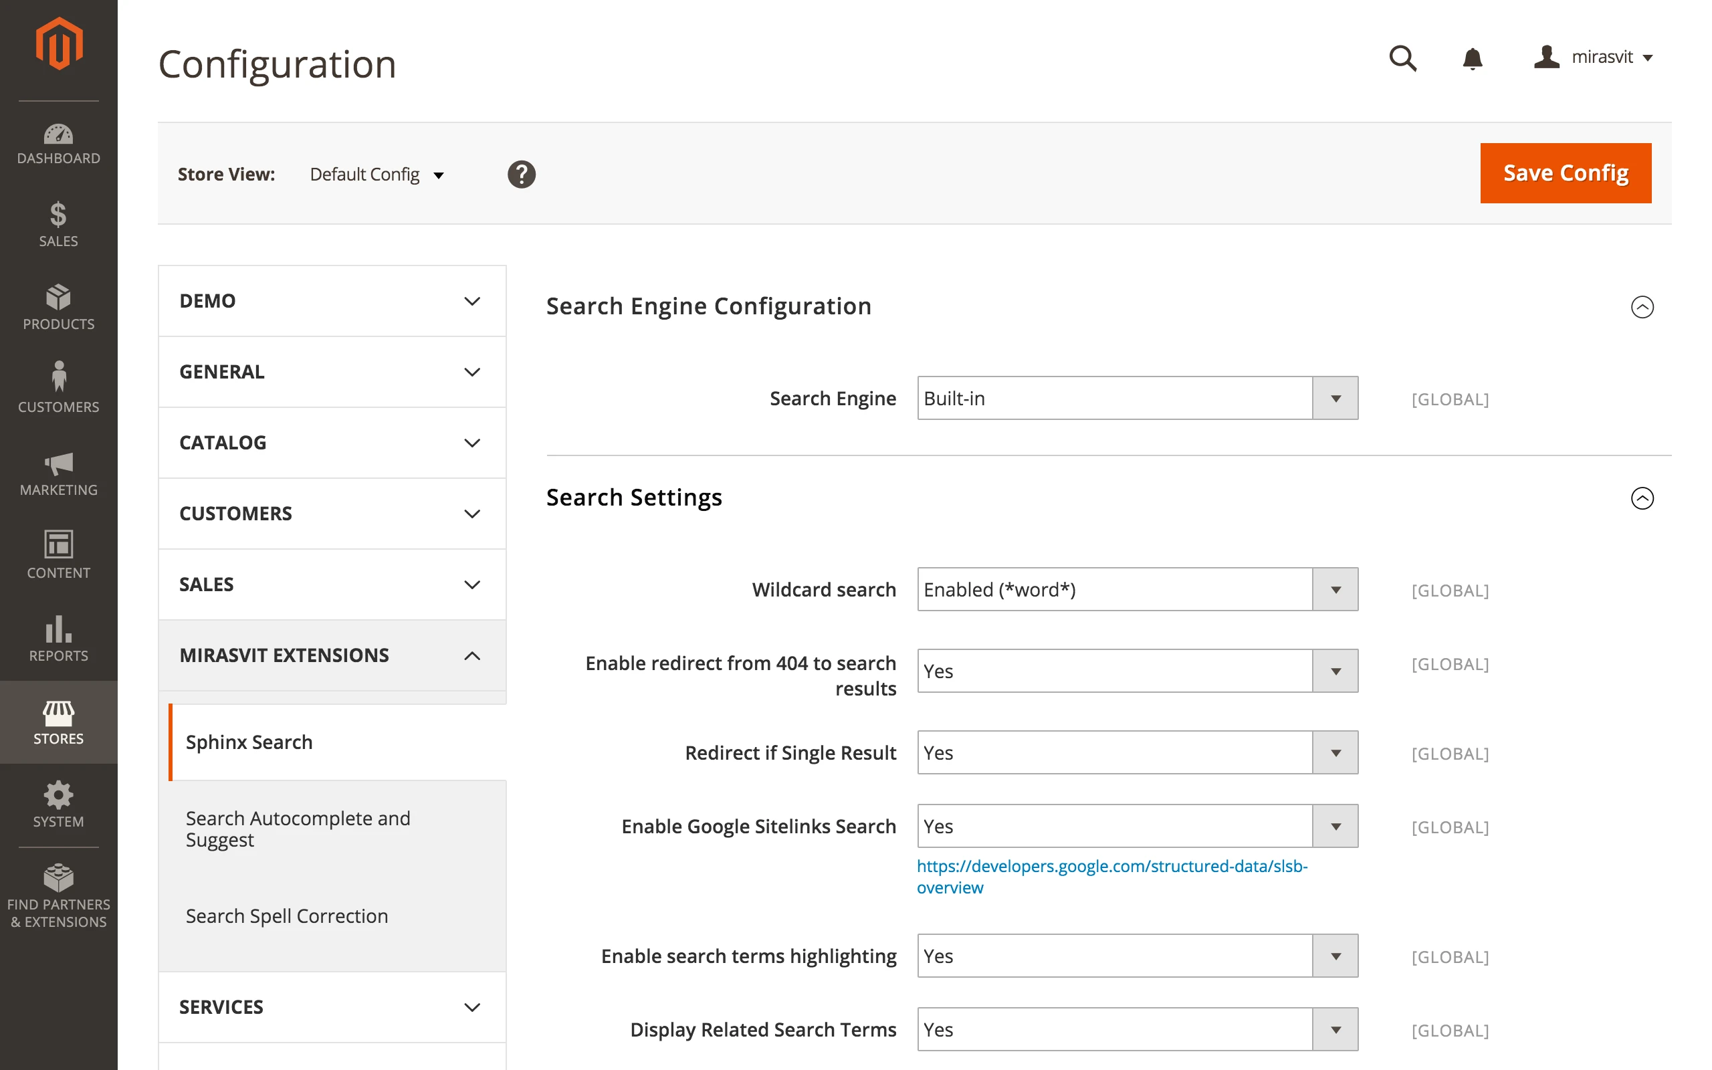
Task: Click the help question mark icon
Action: click(522, 174)
